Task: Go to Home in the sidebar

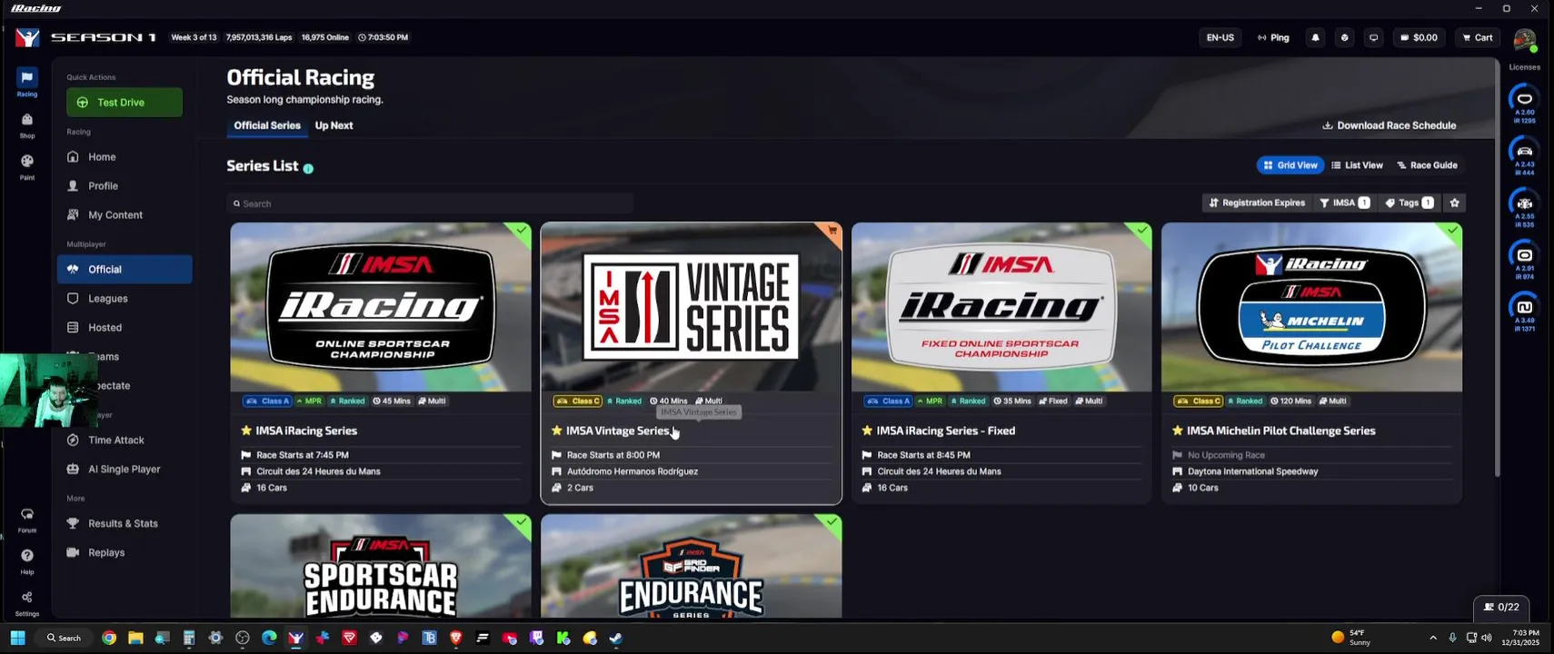Action: click(x=125, y=157)
